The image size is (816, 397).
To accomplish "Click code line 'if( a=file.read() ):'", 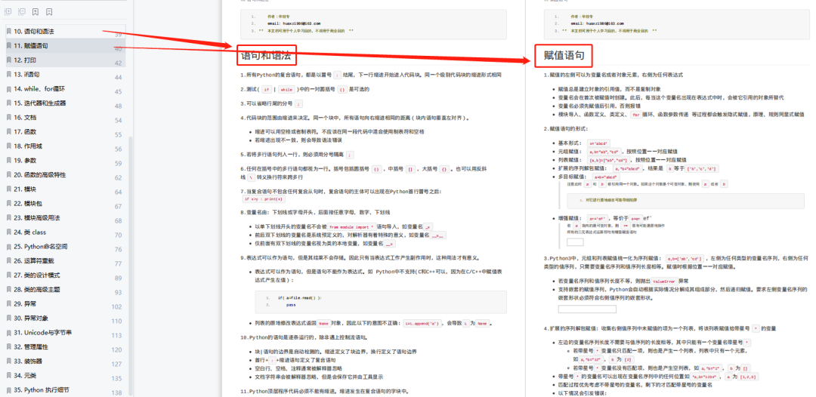I will click(299, 297).
